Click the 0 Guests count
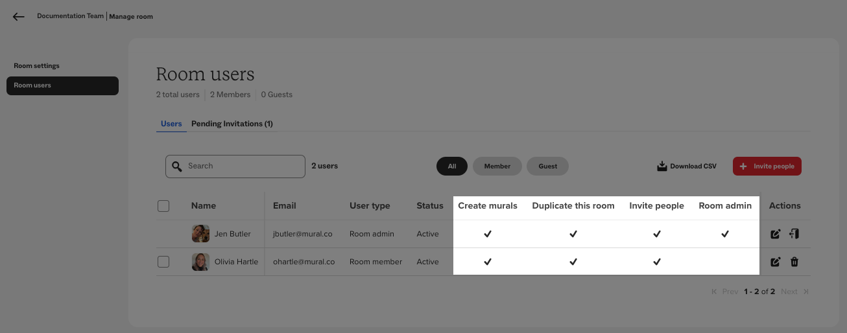 pyautogui.click(x=277, y=95)
